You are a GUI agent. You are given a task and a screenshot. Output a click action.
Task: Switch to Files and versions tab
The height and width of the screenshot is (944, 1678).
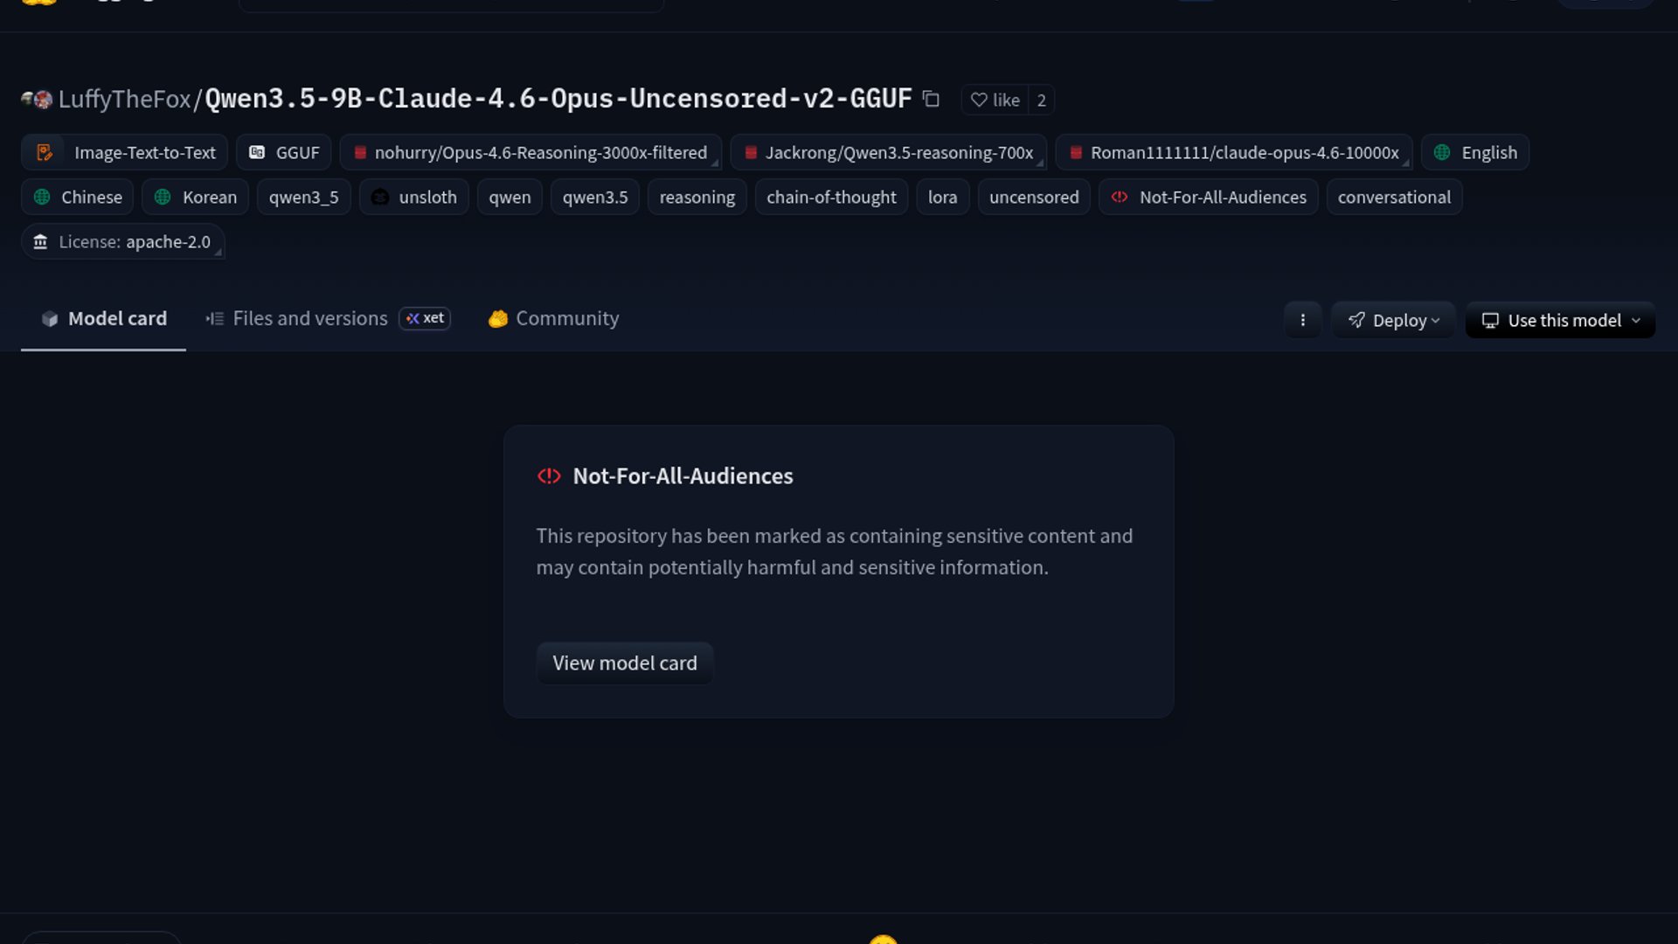click(x=309, y=319)
